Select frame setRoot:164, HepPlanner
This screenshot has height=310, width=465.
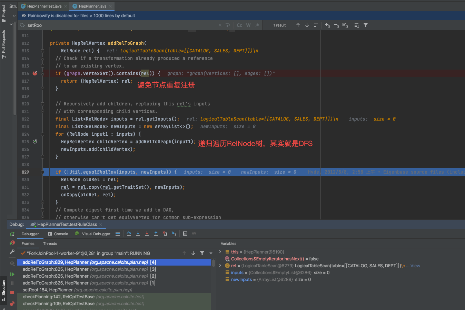coord(114,290)
